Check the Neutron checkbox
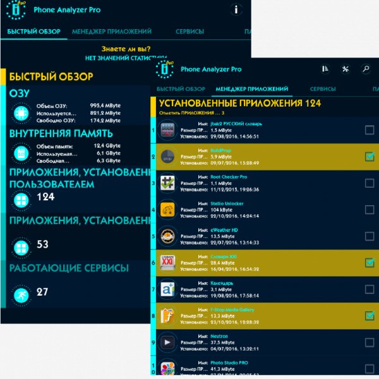Screen dimensions: 379x379 [x=370, y=342]
